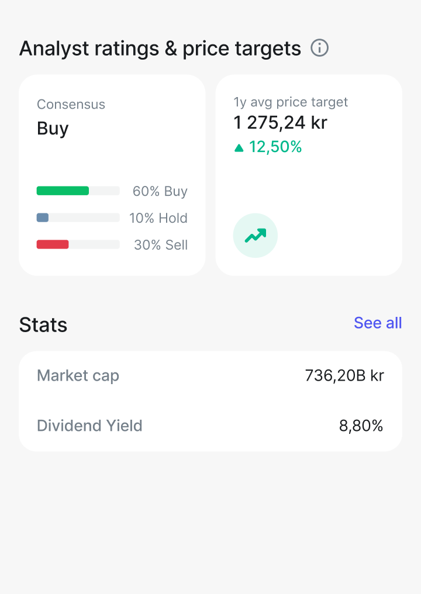The height and width of the screenshot is (594, 421).
Task: Click the Analyst ratings & price targets heading
Action: (160, 49)
